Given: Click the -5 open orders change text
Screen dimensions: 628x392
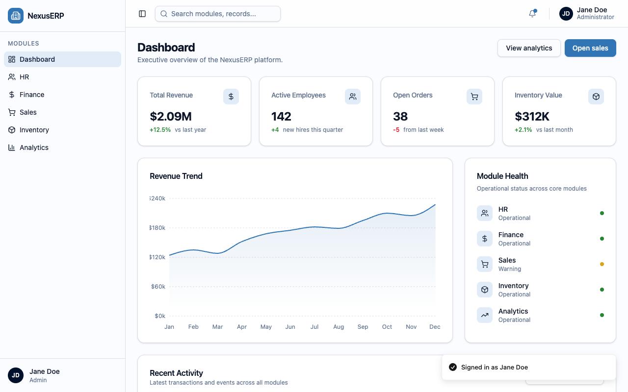Looking at the screenshot, I should click(396, 130).
